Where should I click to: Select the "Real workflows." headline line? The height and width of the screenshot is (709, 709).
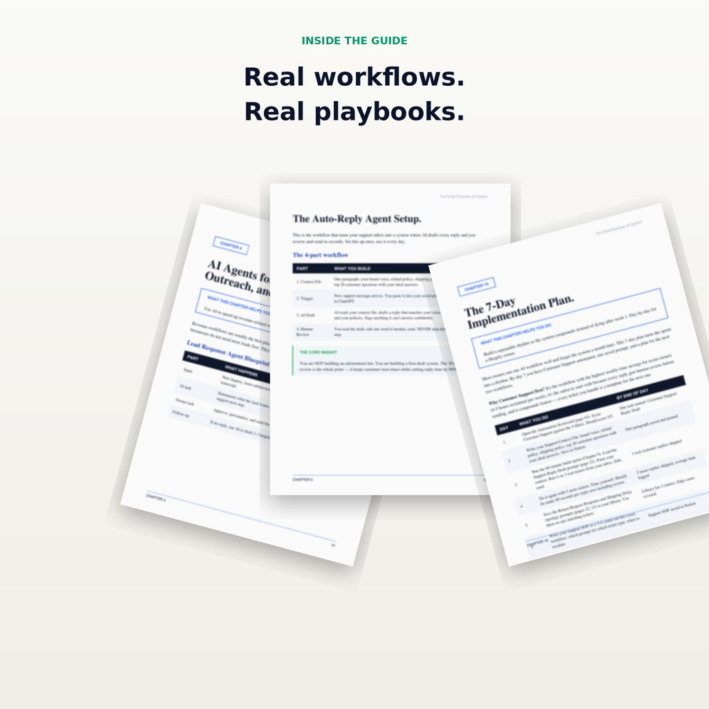354,77
